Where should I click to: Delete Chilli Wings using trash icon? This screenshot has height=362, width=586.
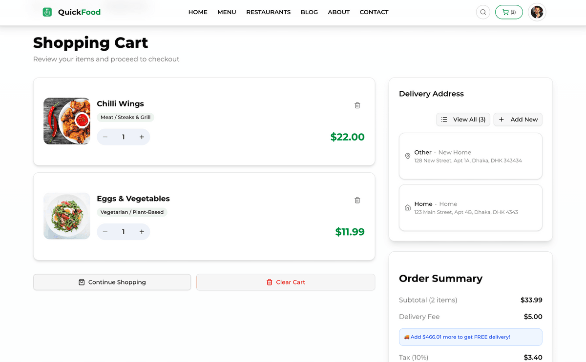point(357,105)
